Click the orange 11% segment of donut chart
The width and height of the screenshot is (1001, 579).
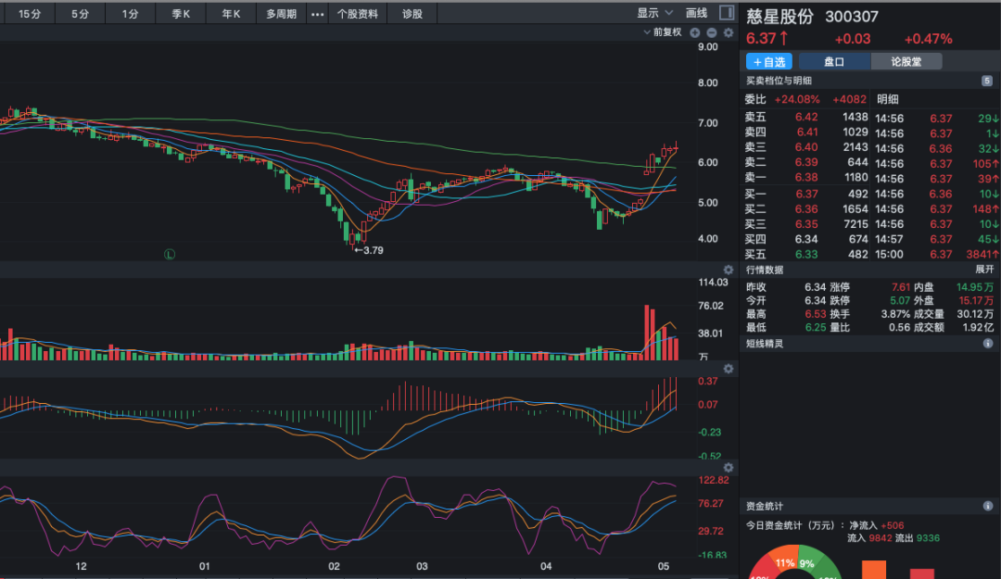click(784, 561)
